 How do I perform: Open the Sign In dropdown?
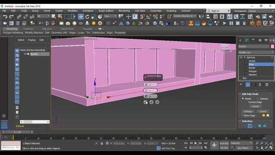pos(218,11)
